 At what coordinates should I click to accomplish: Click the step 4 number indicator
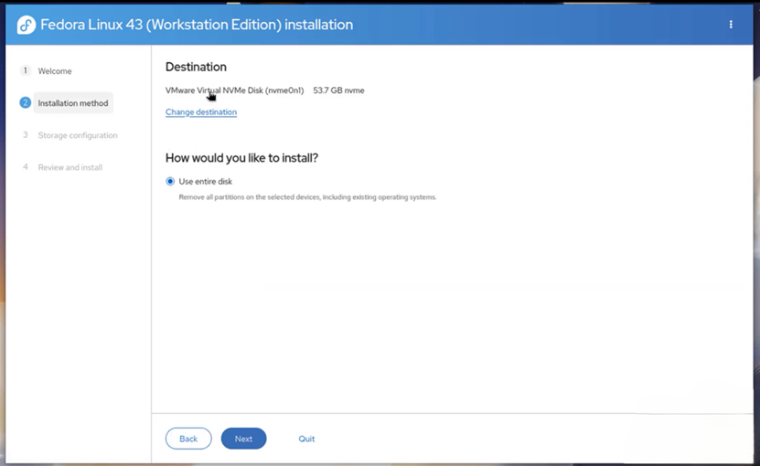point(26,167)
